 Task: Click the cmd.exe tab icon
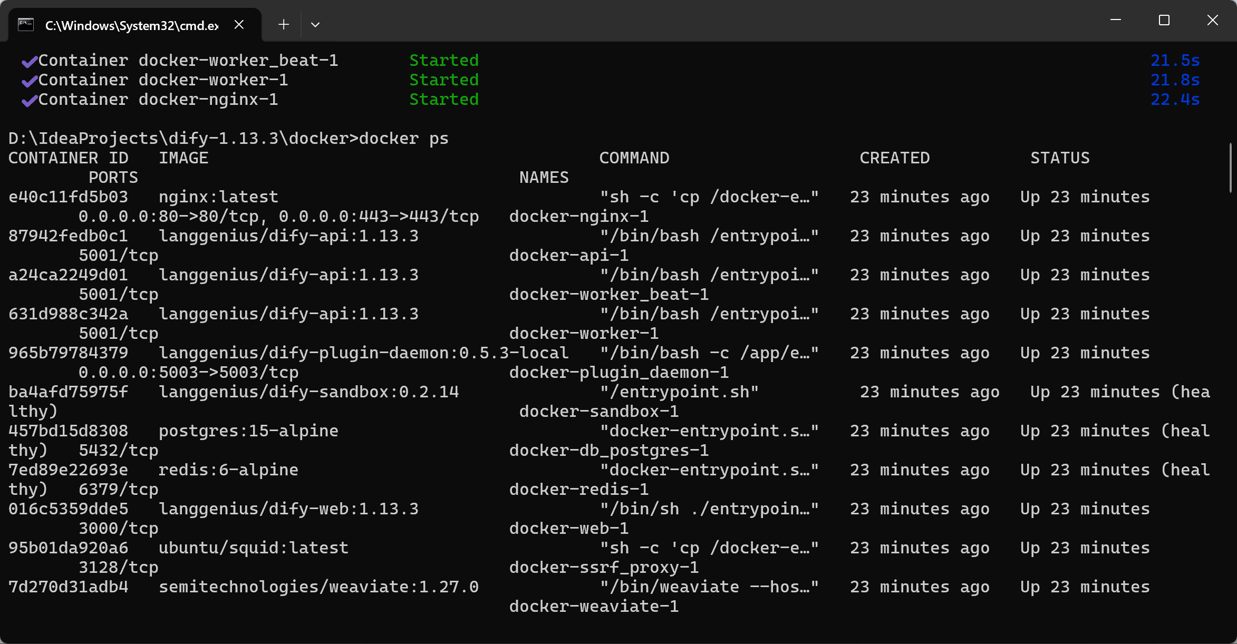coord(26,25)
